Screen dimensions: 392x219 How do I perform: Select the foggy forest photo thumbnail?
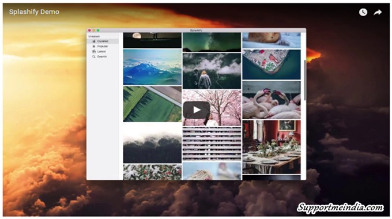152,143
